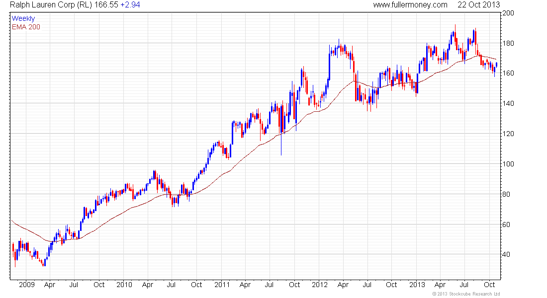Image resolution: width=547 pixels, height=298 pixels.
Task: Open the www.fullermoney.com link text
Action: pyautogui.click(x=410, y=5)
